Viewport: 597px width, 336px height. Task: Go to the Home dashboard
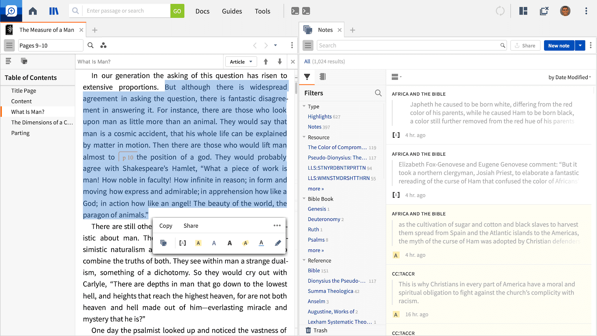point(33,11)
